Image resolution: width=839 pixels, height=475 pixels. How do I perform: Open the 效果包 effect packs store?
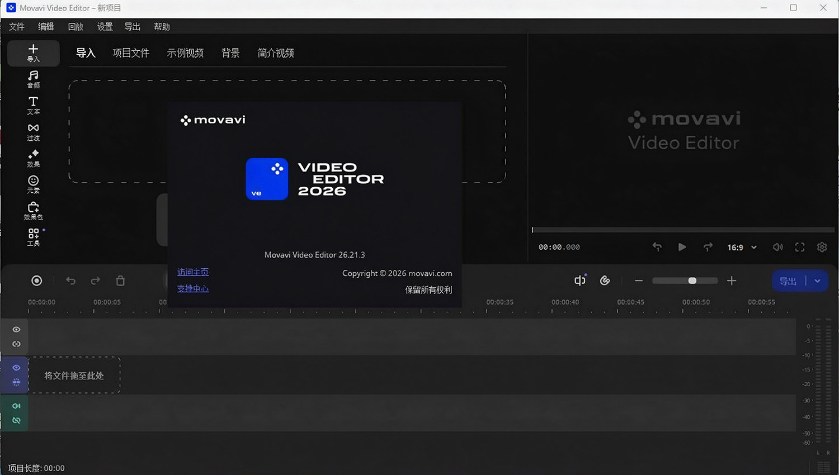[34, 211]
